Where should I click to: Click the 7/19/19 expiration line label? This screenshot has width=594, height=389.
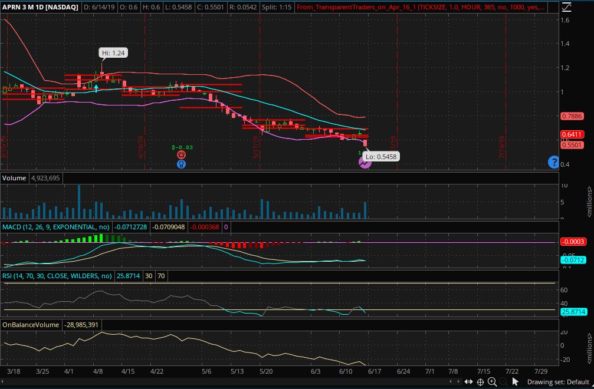(502, 147)
